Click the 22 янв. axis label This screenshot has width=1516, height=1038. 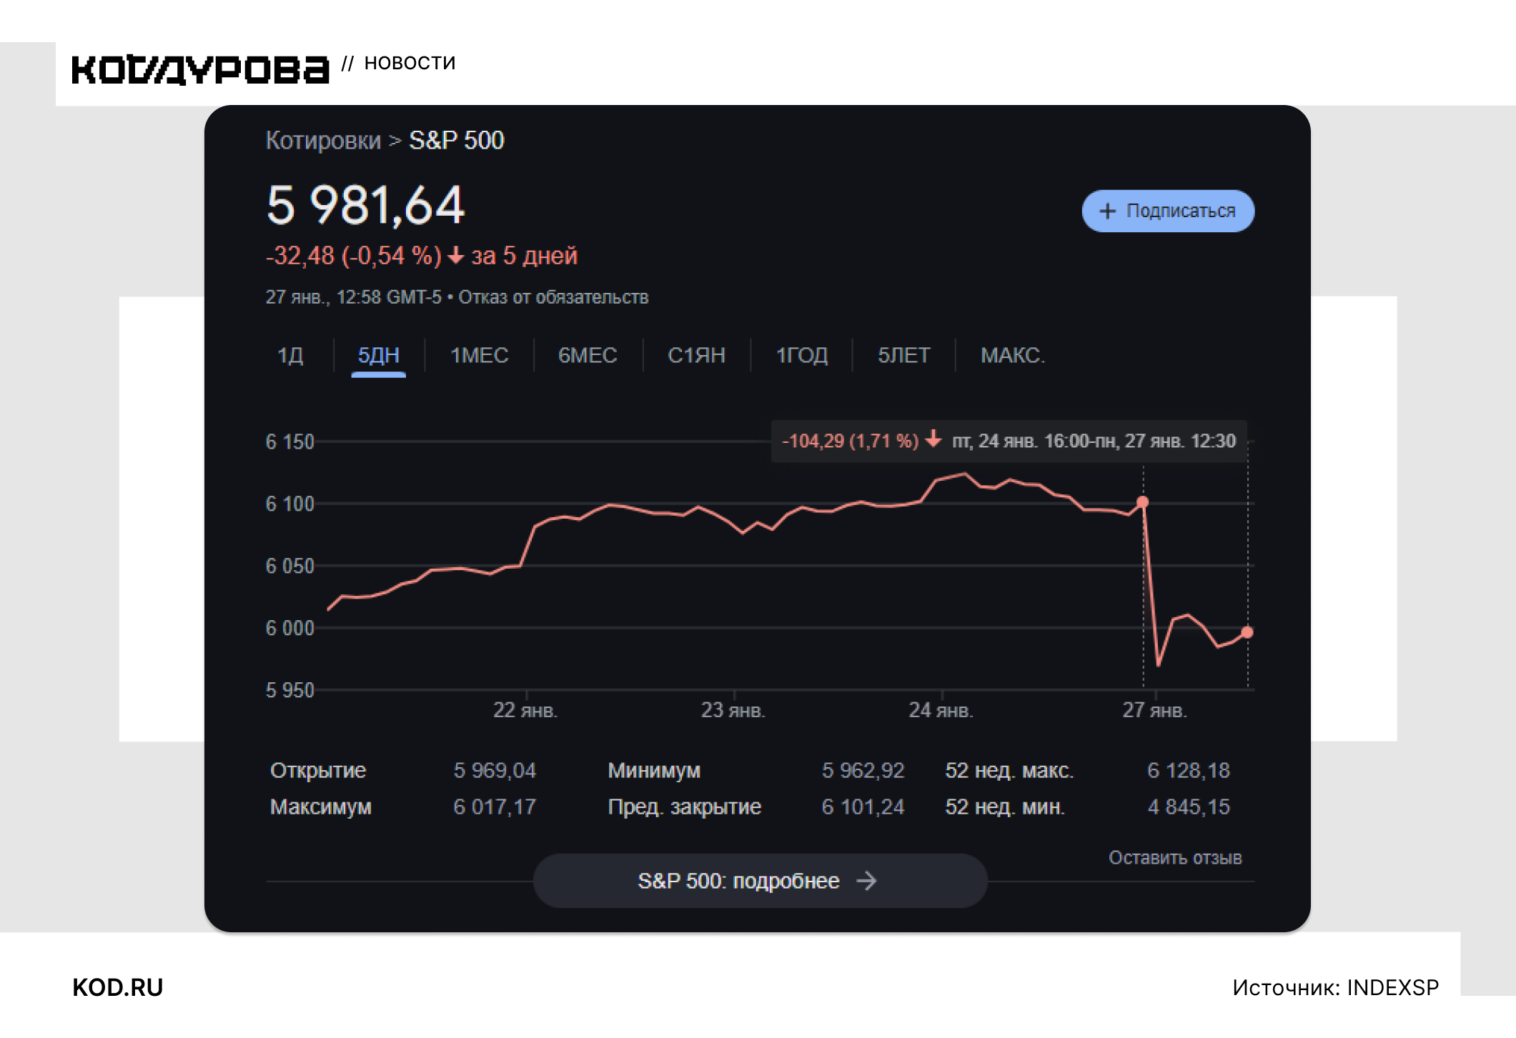(x=525, y=710)
